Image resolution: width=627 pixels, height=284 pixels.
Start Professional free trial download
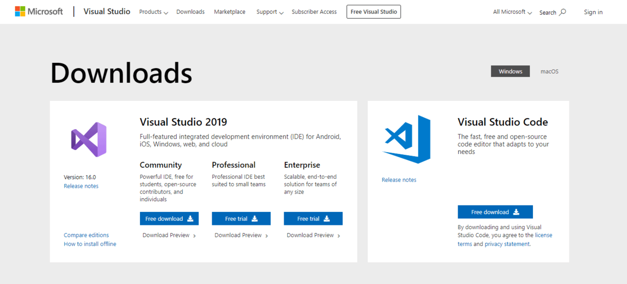(241, 219)
